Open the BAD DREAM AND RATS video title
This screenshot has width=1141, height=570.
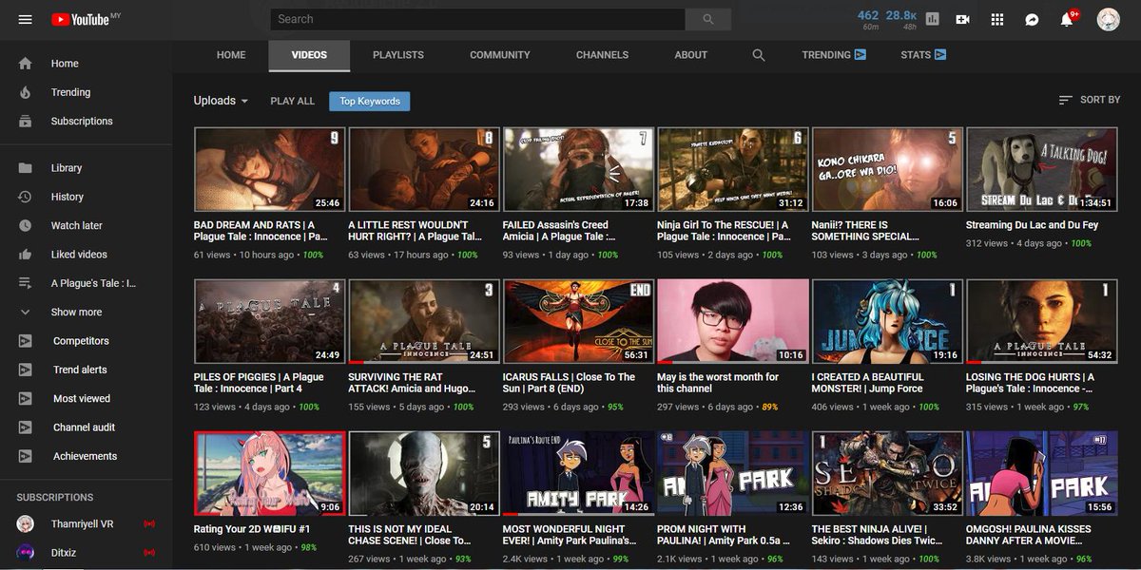point(261,231)
